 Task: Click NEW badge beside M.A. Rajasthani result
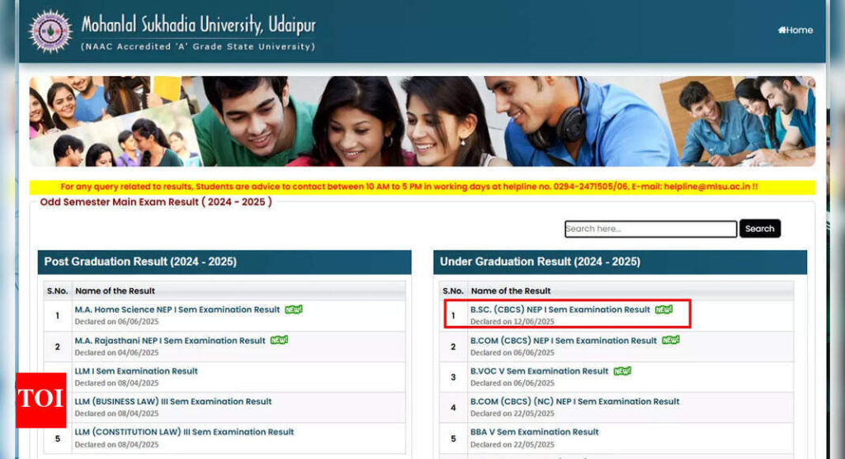point(279,340)
